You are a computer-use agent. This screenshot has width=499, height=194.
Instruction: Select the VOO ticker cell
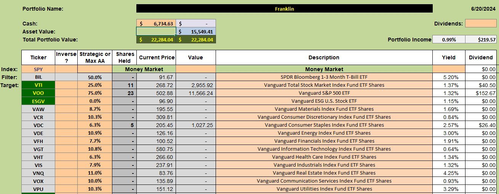[38, 93]
